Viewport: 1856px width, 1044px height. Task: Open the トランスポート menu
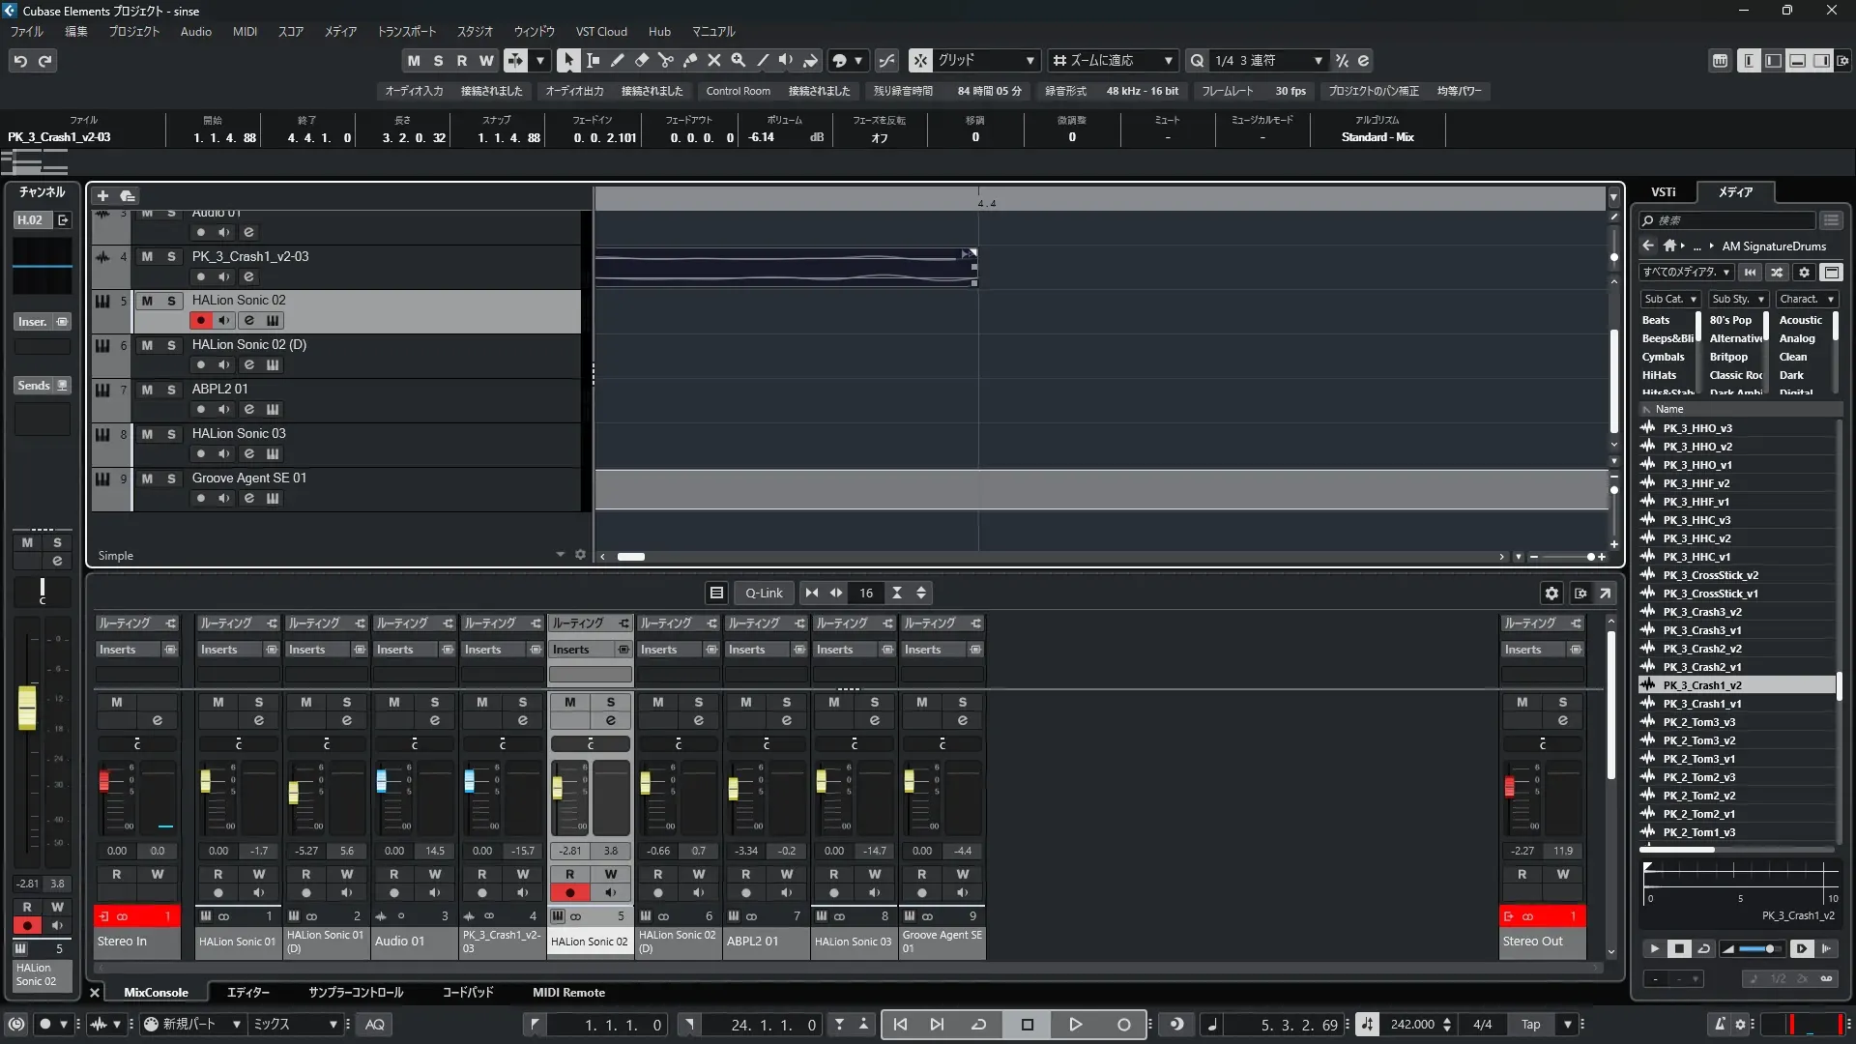[406, 32]
